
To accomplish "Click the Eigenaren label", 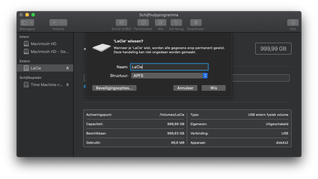I will 199,124.
